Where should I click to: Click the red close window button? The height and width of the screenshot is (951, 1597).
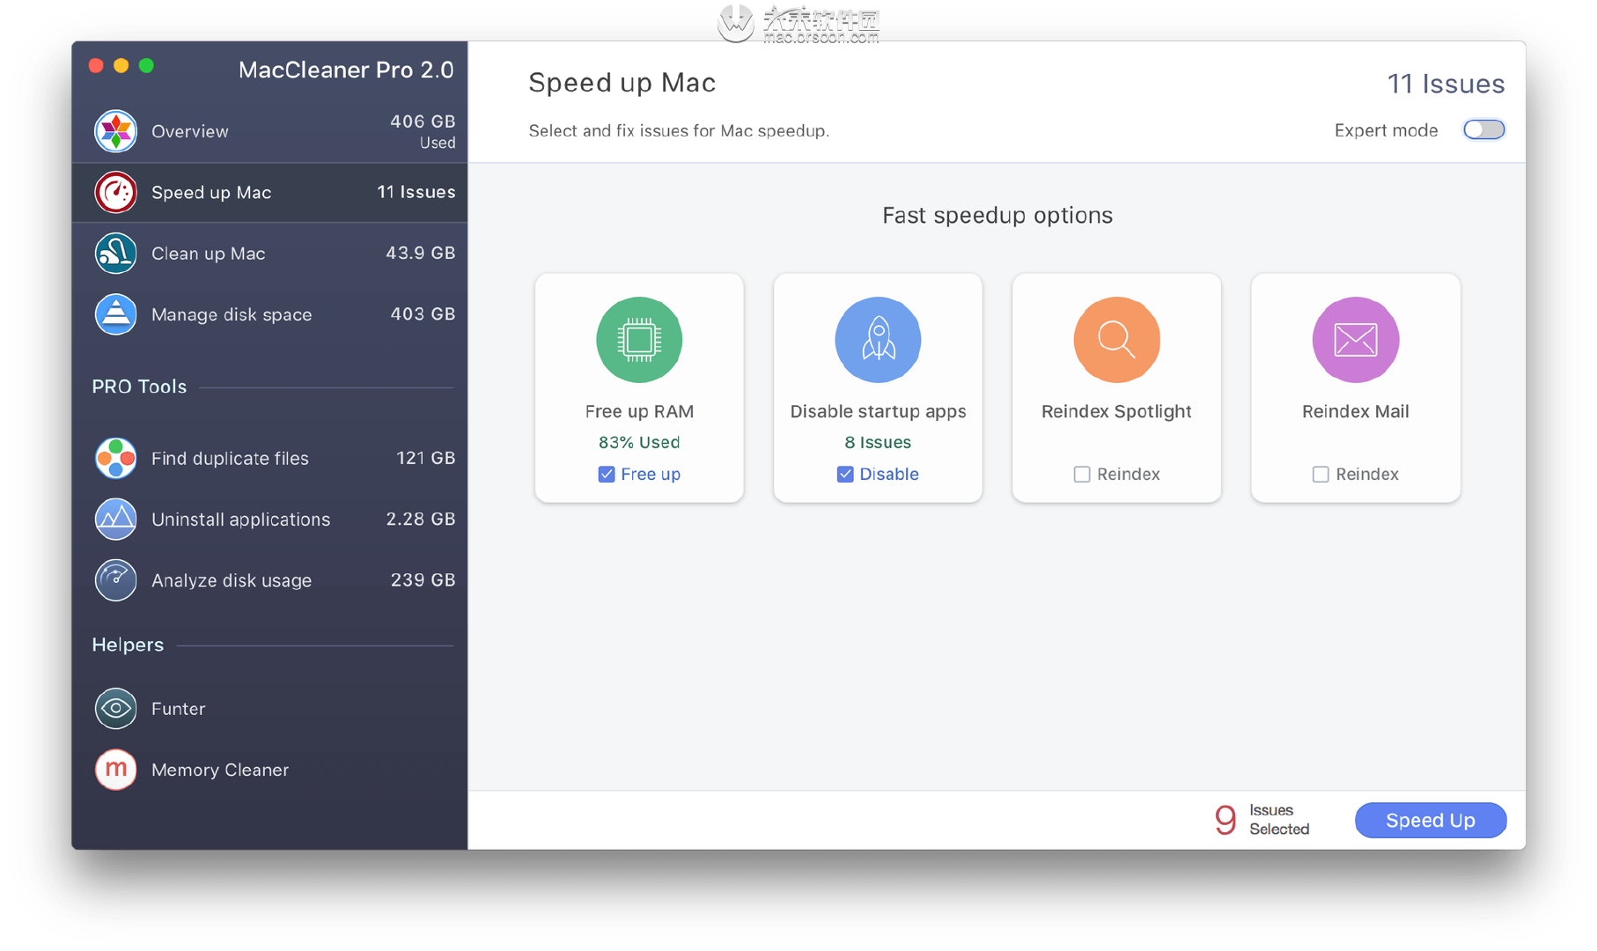97,66
